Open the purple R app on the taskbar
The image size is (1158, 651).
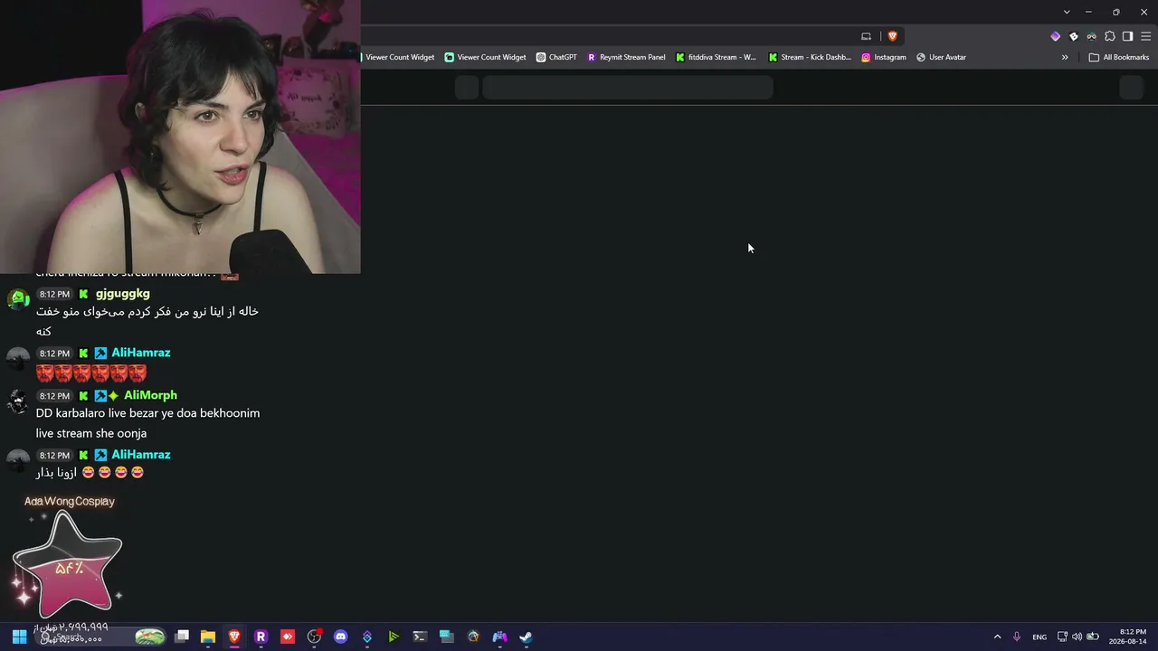pos(261,637)
